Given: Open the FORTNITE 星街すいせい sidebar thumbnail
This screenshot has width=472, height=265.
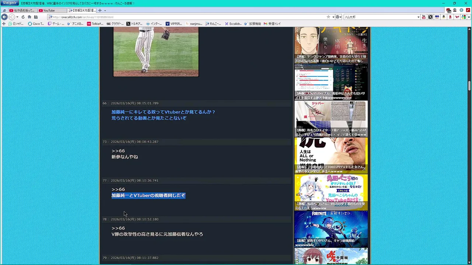Looking at the screenshot, I should pyautogui.click(x=331, y=229).
